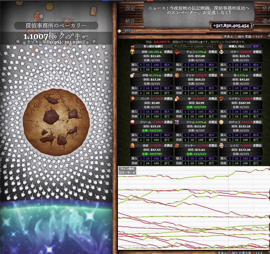Screen dimensions: 270x254
Task: Click the ジャム jam jar icon
Action: [x=177, y=122]
